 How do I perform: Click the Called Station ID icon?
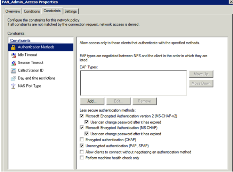point(13,70)
